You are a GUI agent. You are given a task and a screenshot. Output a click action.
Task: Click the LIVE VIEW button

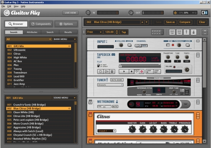click(x=70, y=13)
